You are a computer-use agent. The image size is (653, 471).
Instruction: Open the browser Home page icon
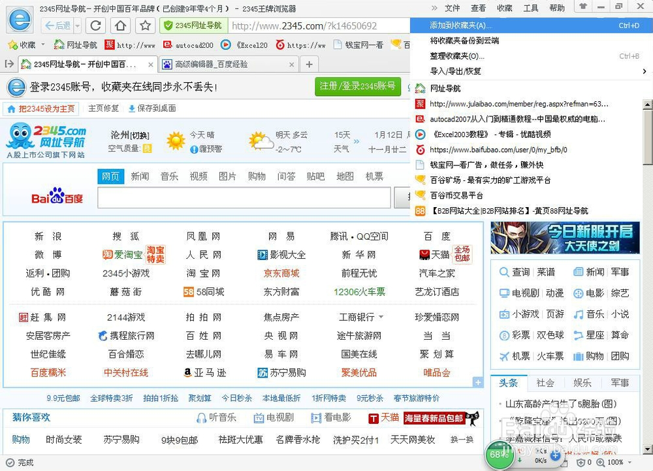[x=120, y=25]
